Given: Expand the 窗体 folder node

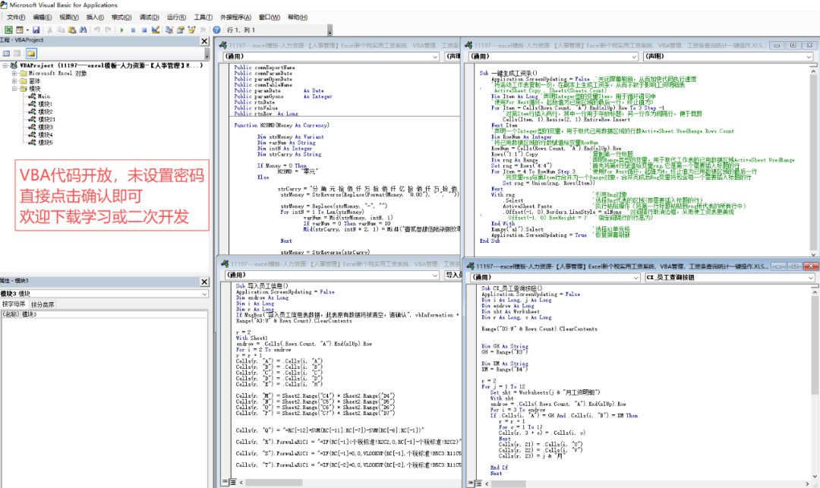Looking at the screenshot, I should click(x=15, y=81).
